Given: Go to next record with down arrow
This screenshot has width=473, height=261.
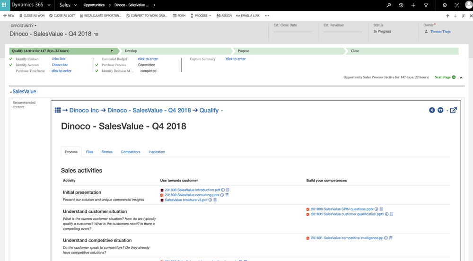Looking at the screenshot, I should 455,16.
